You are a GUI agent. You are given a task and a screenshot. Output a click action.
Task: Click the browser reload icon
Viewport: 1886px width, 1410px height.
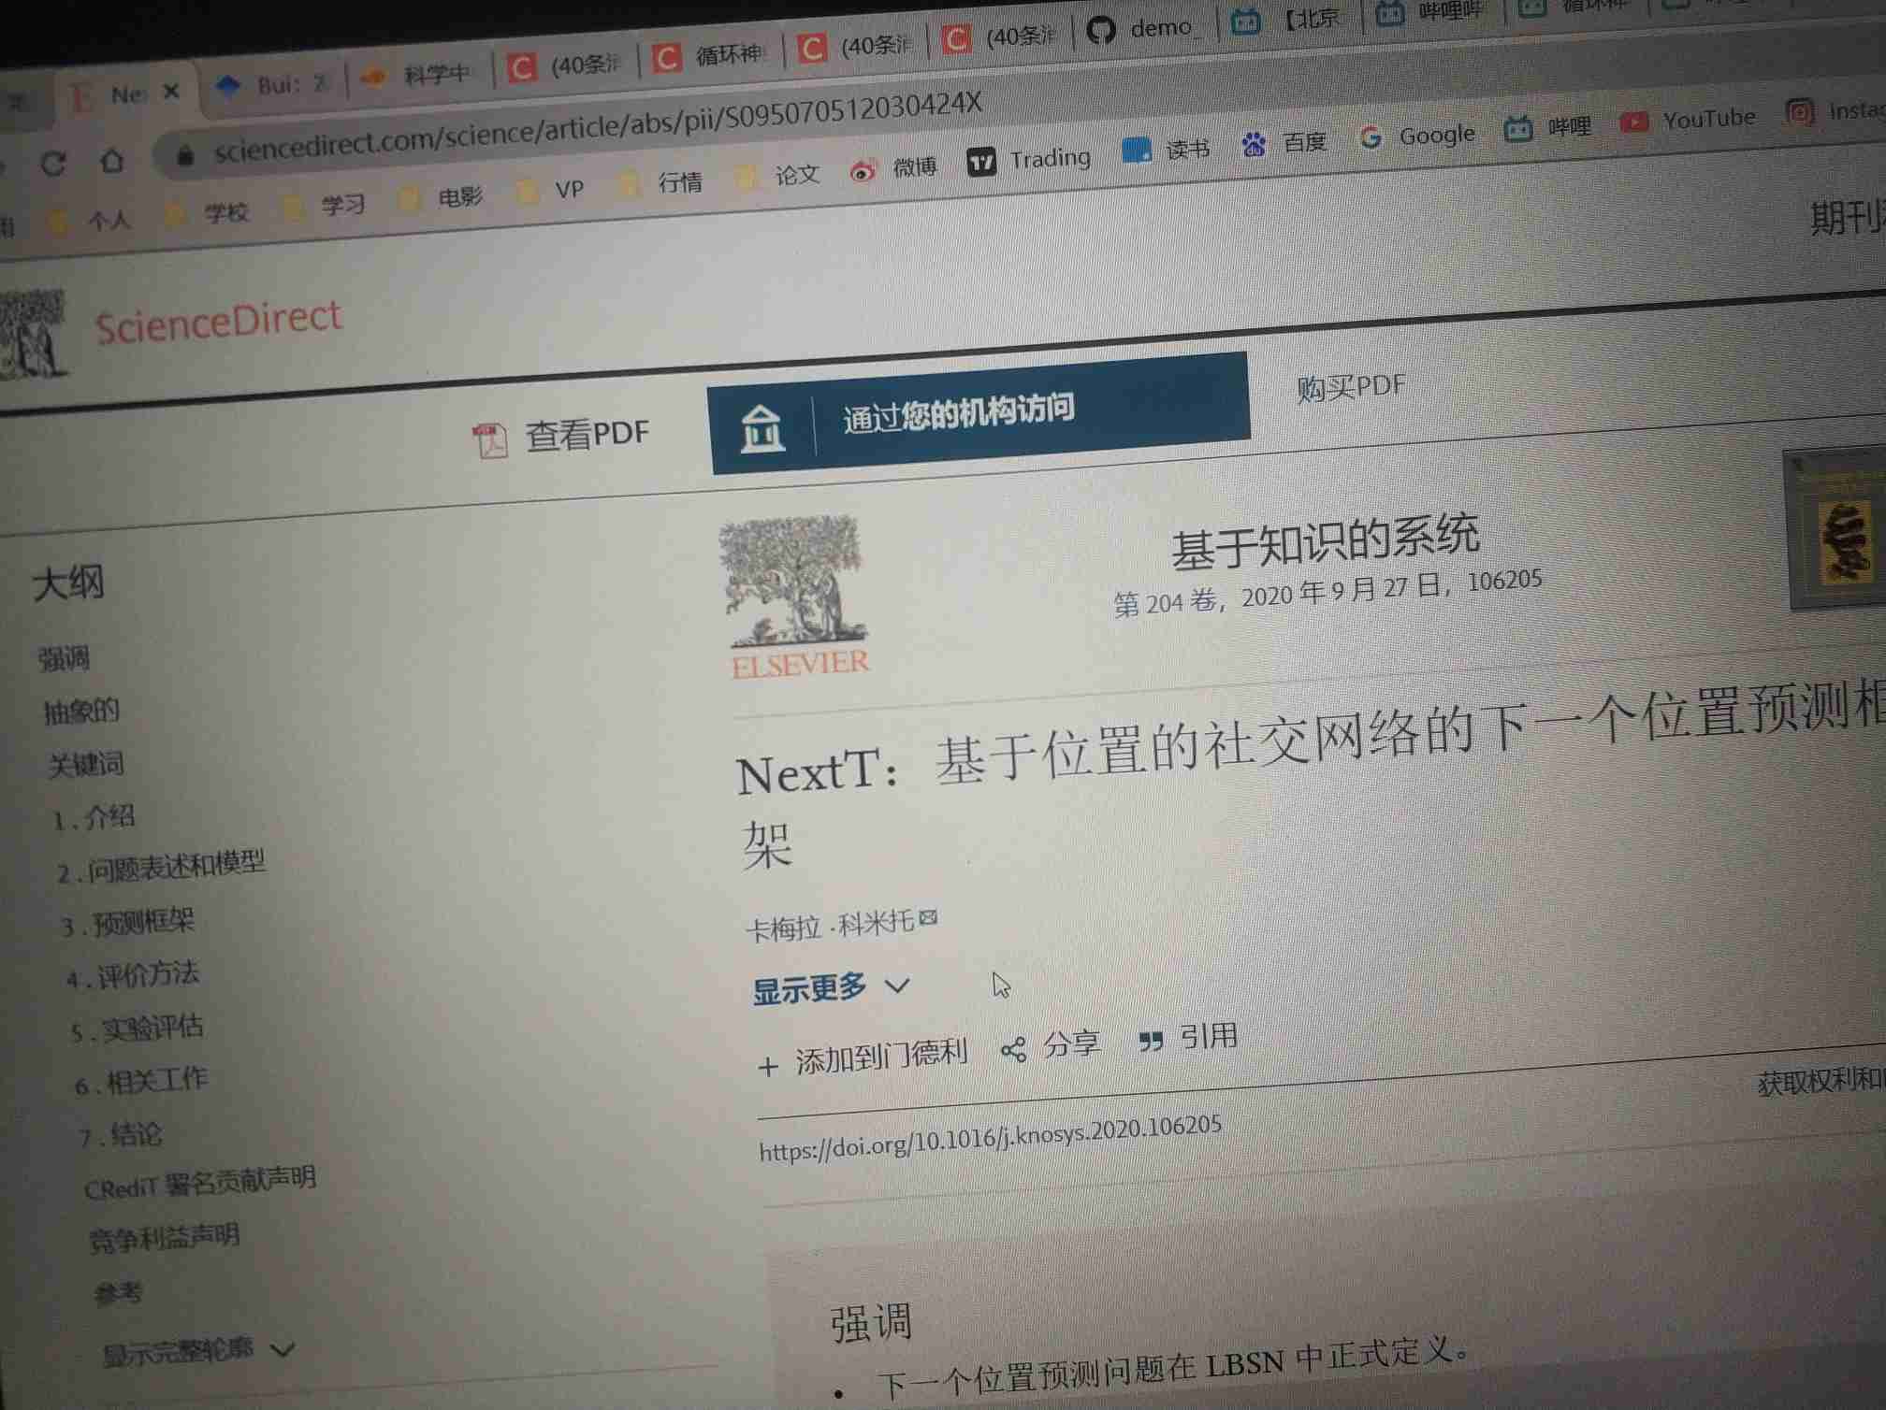click(x=53, y=165)
